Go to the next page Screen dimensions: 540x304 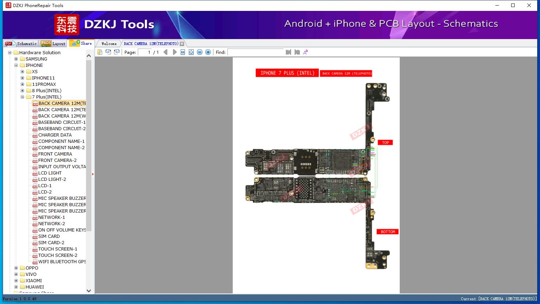(x=174, y=52)
